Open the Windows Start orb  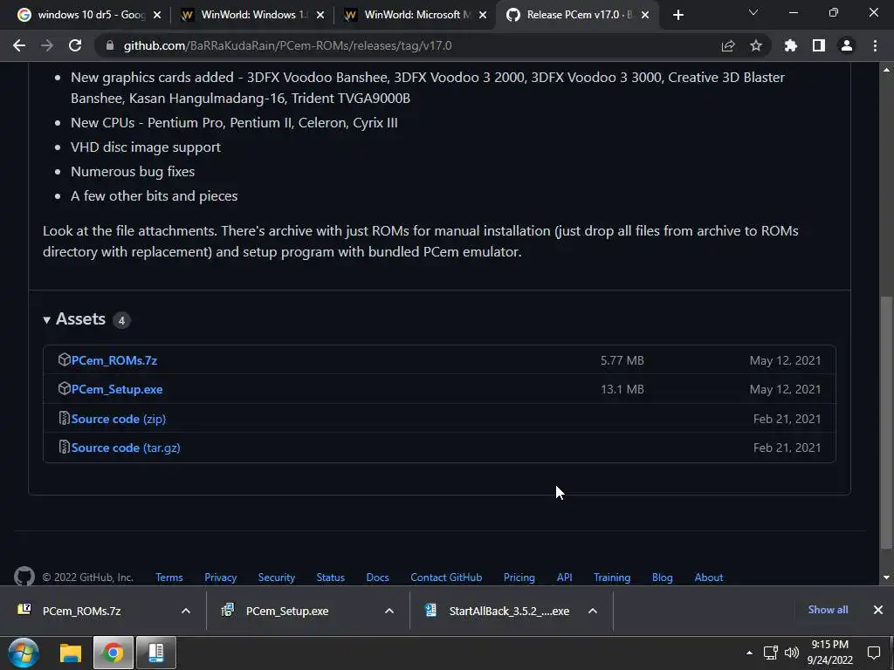click(x=24, y=653)
